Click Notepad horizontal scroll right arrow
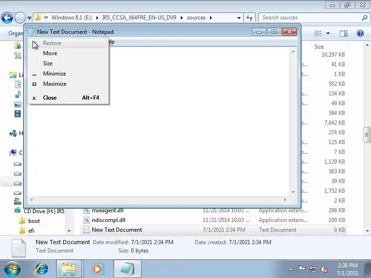This screenshot has width=371, height=278. pyautogui.click(x=285, y=200)
